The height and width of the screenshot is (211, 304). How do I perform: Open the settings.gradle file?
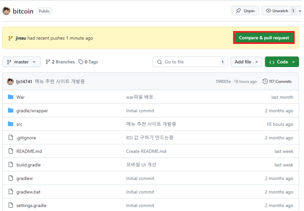(x=31, y=206)
